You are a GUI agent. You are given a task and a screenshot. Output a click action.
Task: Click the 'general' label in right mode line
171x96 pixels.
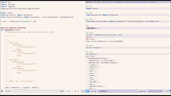(142, 91)
